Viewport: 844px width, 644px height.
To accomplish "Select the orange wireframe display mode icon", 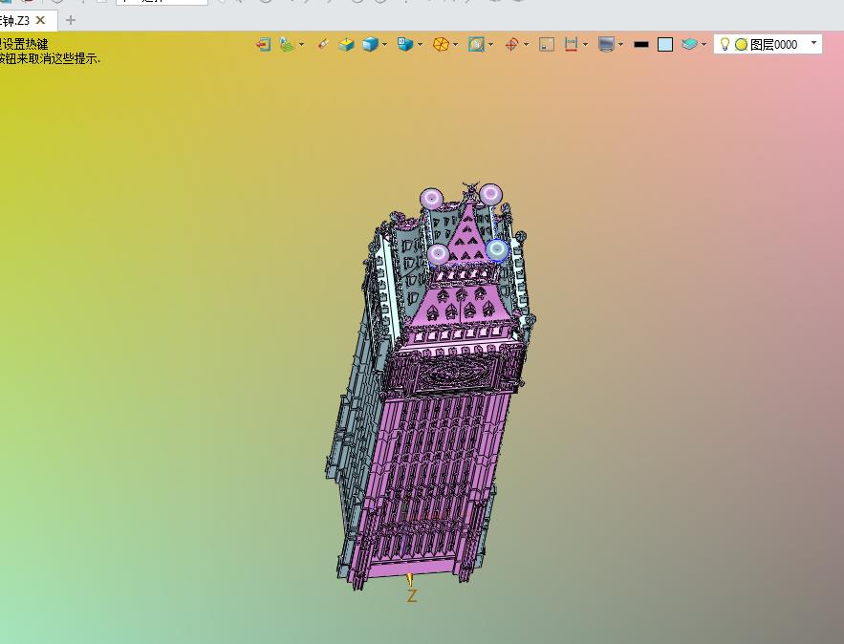I will click(441, 44).
